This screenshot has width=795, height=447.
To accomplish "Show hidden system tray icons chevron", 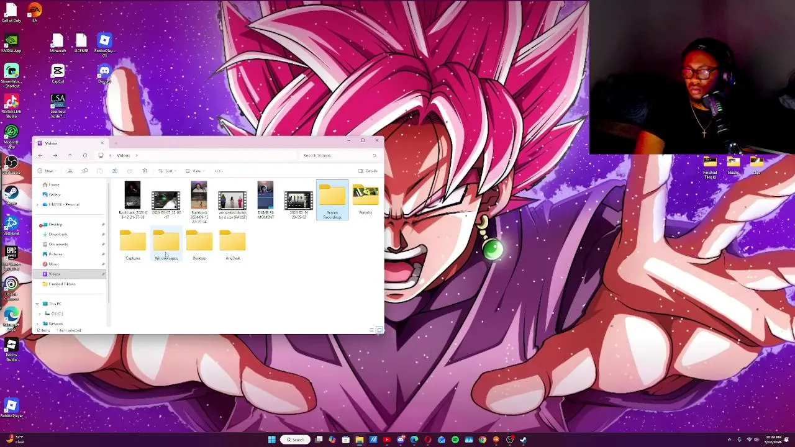I will (x=730, y=440).
